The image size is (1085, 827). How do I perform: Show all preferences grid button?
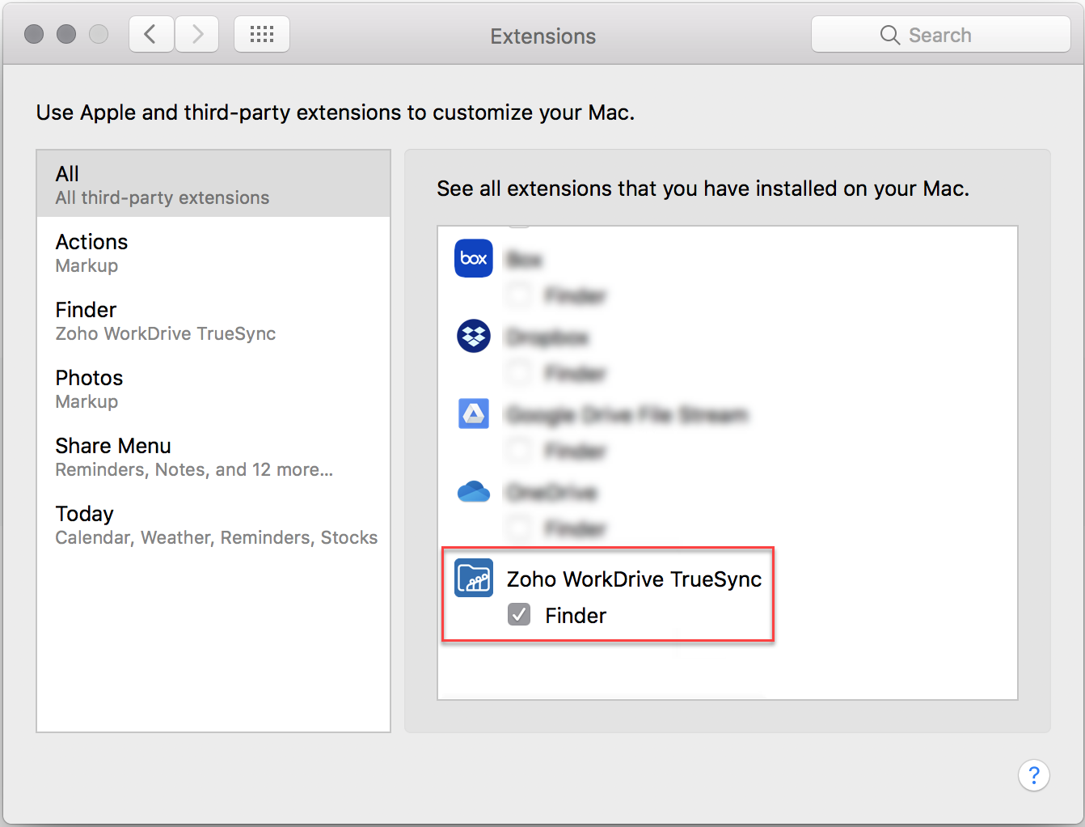coord(262,35)
